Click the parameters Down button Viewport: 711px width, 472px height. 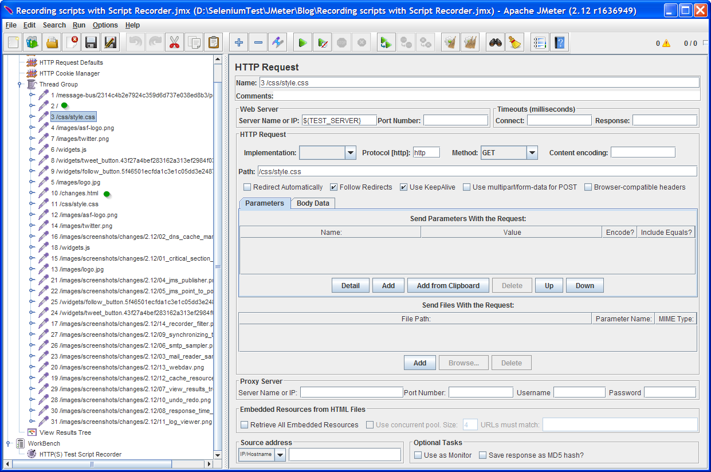[585, 286]
